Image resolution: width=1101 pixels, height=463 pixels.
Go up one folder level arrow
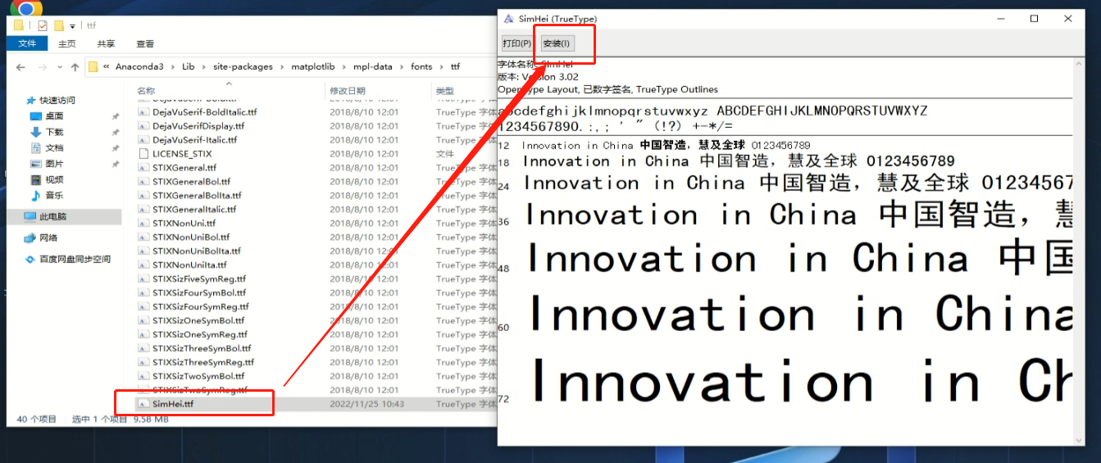[x=75, y=67]
